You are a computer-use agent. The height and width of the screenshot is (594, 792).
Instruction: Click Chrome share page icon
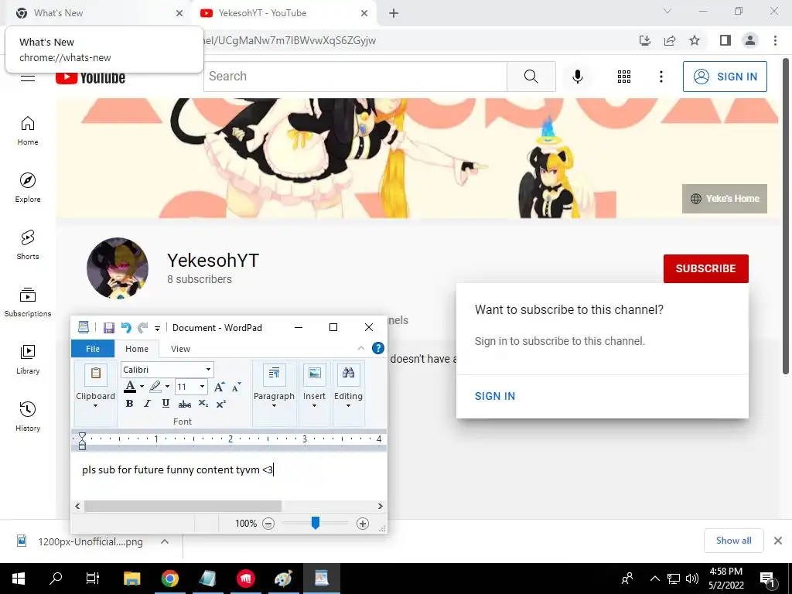(670, 40)
